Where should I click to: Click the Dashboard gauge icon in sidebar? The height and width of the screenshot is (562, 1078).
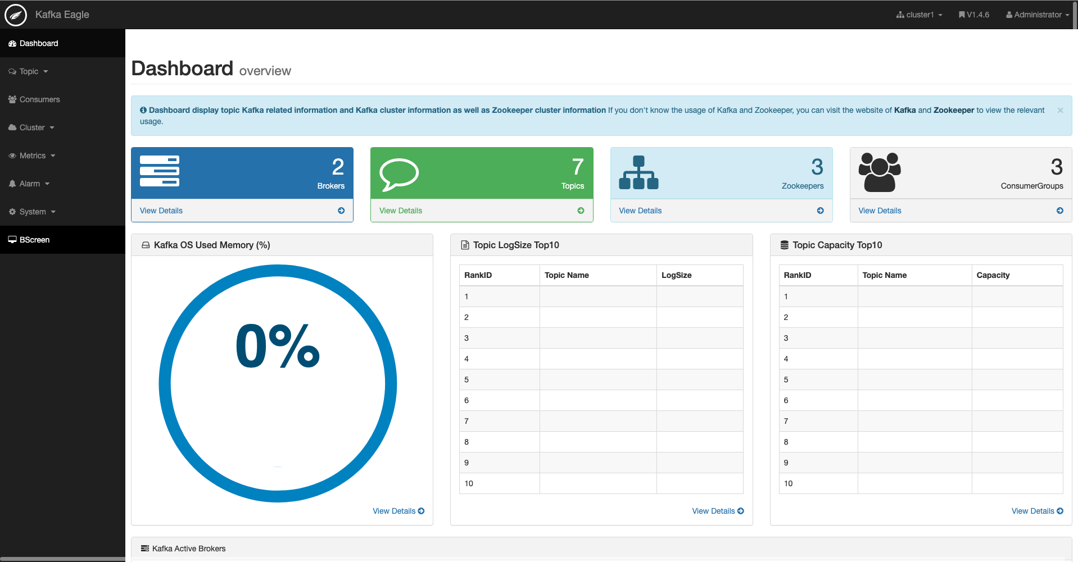click(x=12, y=43)
